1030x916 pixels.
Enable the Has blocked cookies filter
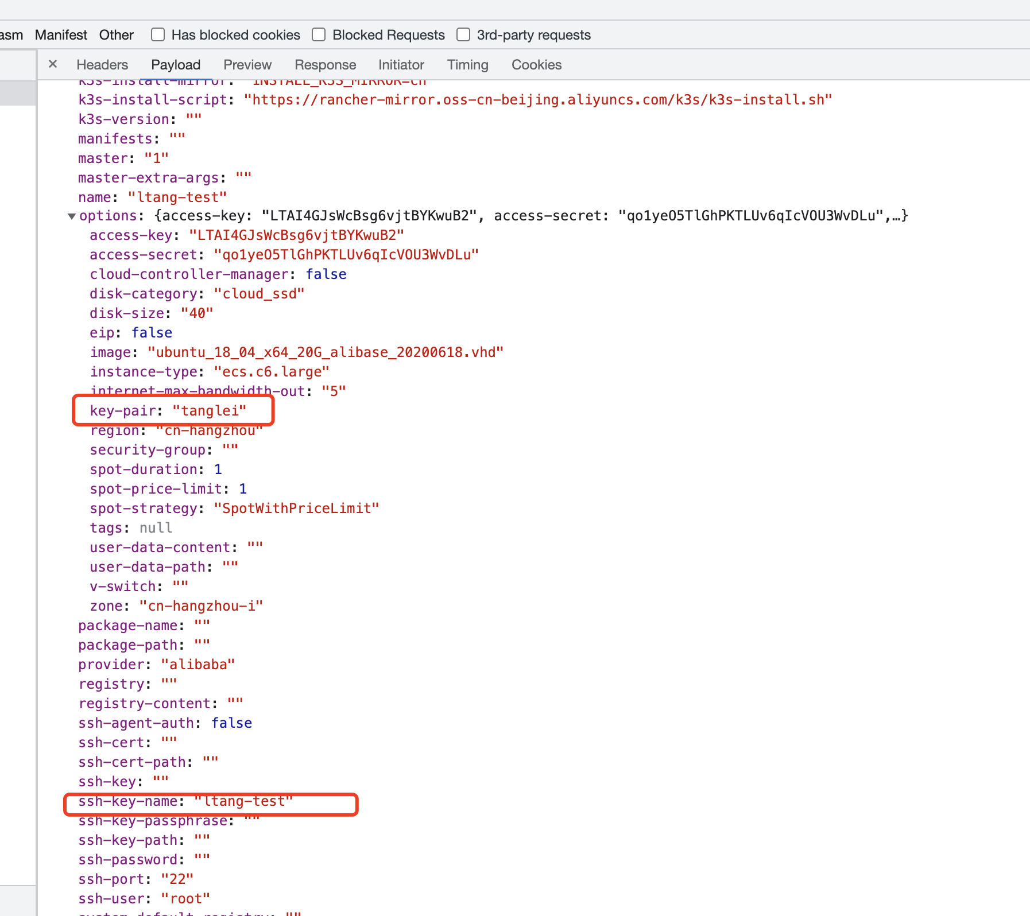point(157,34)
